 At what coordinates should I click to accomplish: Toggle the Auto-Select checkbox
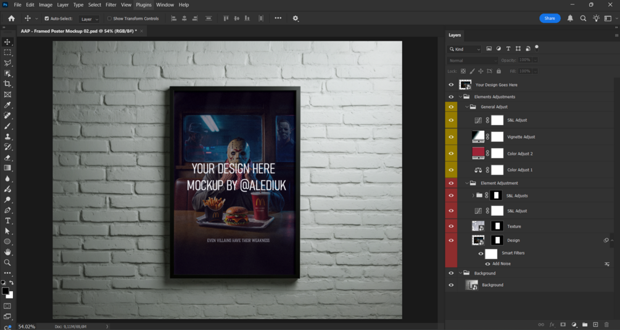coord(47,19)
